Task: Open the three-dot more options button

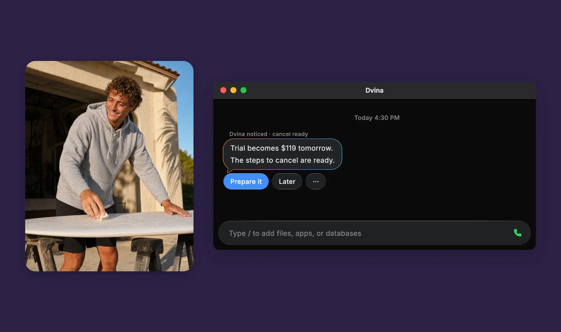Action: point(316,181)
